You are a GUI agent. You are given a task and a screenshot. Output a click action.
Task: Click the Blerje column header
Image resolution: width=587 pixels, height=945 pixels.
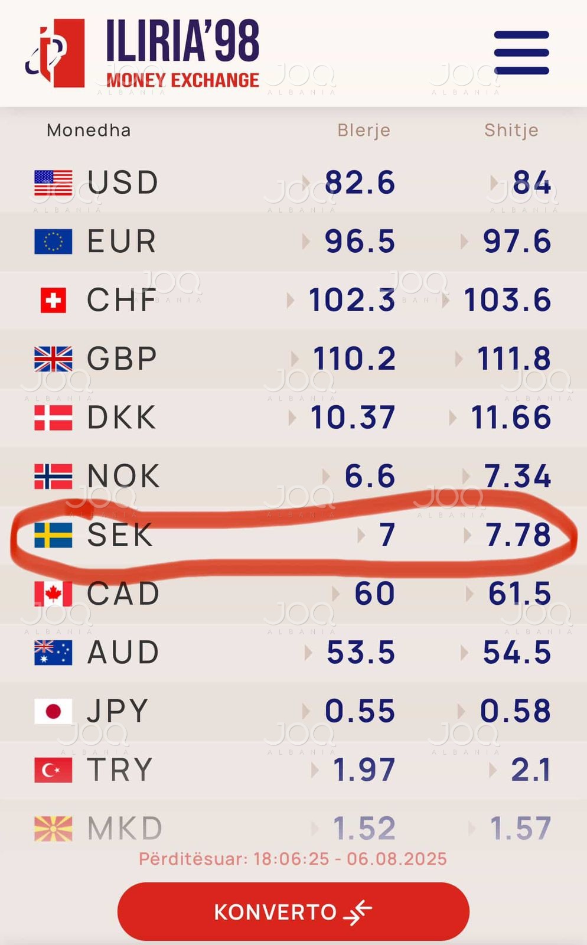(x=364, y=131)
